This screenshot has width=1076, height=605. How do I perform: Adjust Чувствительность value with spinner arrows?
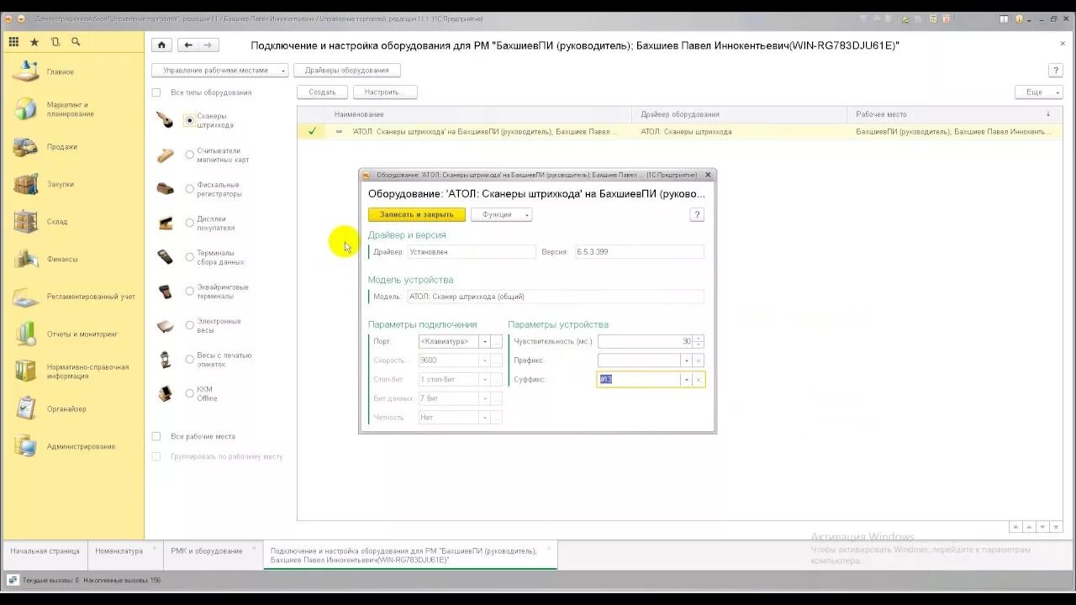(699, 342)
